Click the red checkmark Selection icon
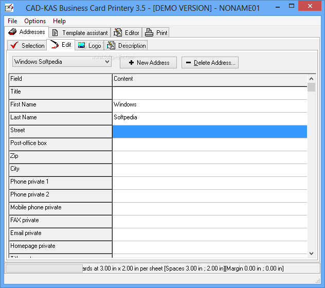Screen dimensions: 325x288 (14, 45)
